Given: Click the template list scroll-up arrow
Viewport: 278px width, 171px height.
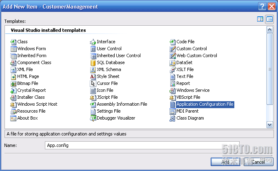Looking at the screenshot, I should 269,30.
